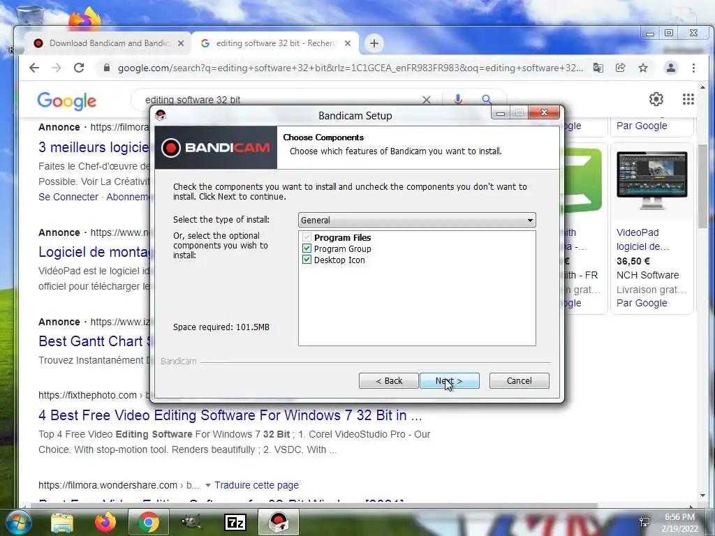Click the network icon in the system tray
The image size is (715, 536).
(x=644, y=522)
